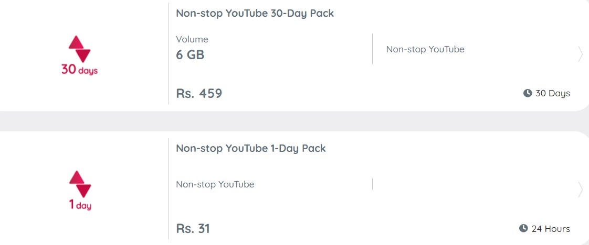Click Non-stop YouTube benefit in 30-Day card

tap(425, 49)
